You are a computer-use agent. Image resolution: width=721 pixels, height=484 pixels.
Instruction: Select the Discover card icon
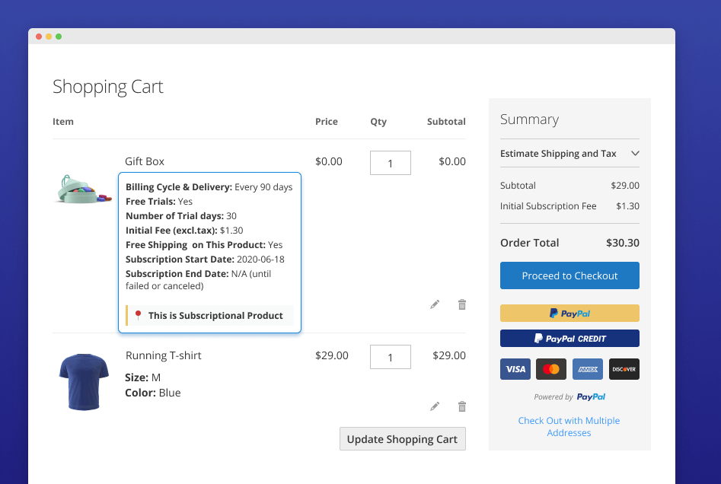pyautogui.click(x=624, y=369)
